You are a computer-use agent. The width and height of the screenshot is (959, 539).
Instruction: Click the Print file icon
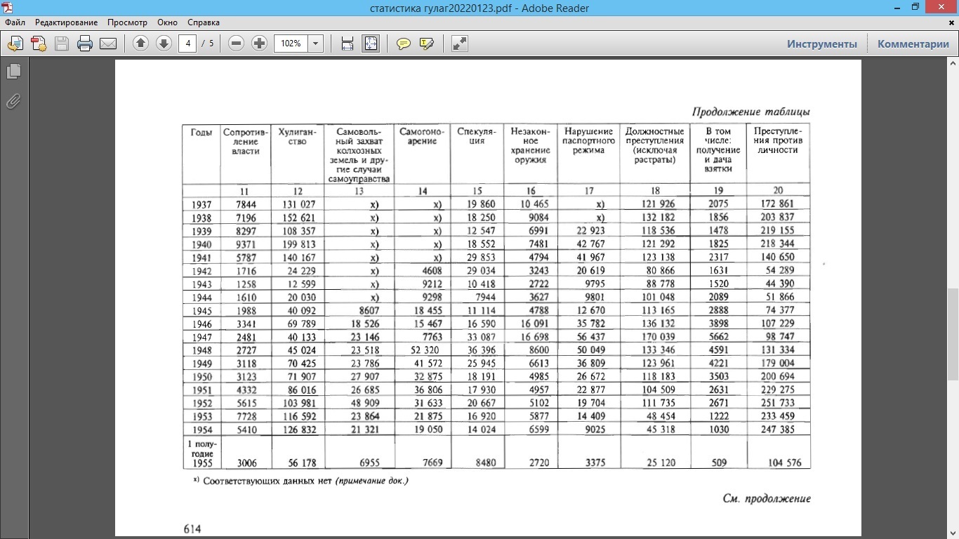[85, 44]
